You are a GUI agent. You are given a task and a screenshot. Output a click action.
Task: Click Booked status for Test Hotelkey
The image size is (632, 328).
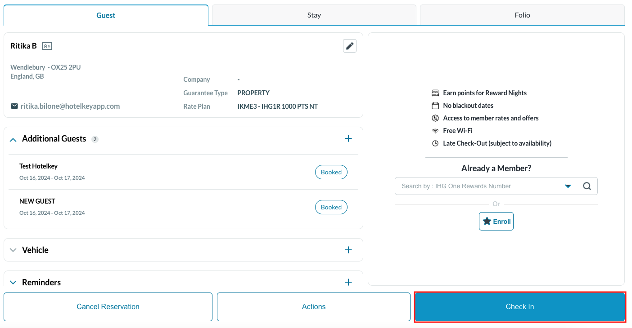(331, 172)
